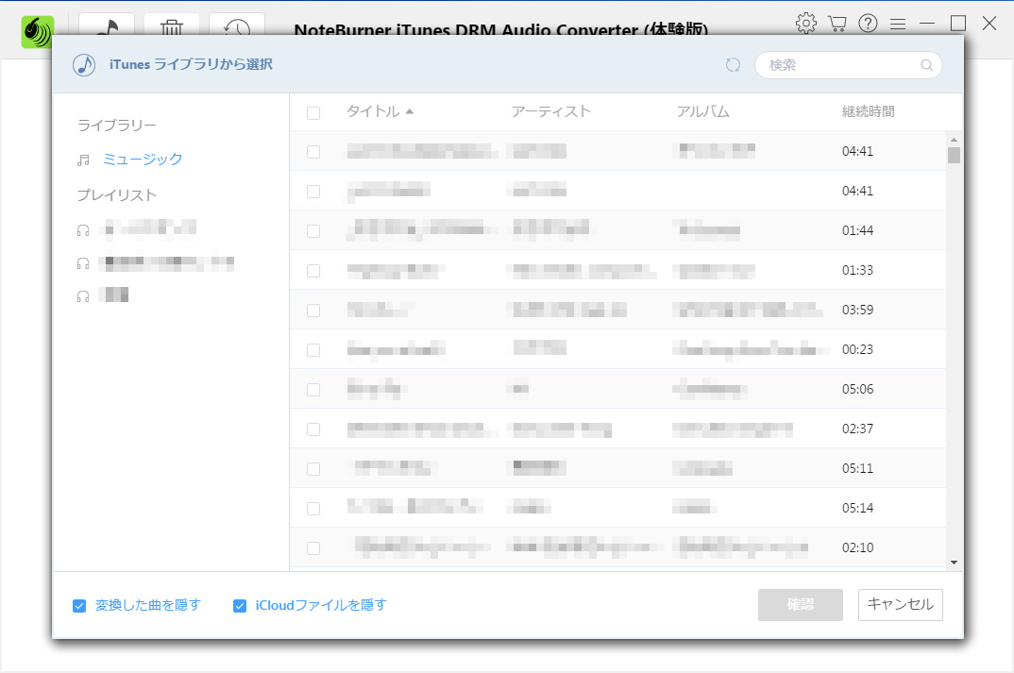Open the help question mark icon
This screenshot has height=673, width=1014.
(x=868, y=24)
